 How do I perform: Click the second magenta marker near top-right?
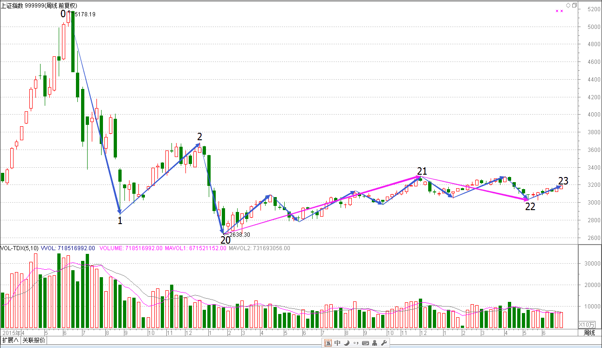(562, 11)
